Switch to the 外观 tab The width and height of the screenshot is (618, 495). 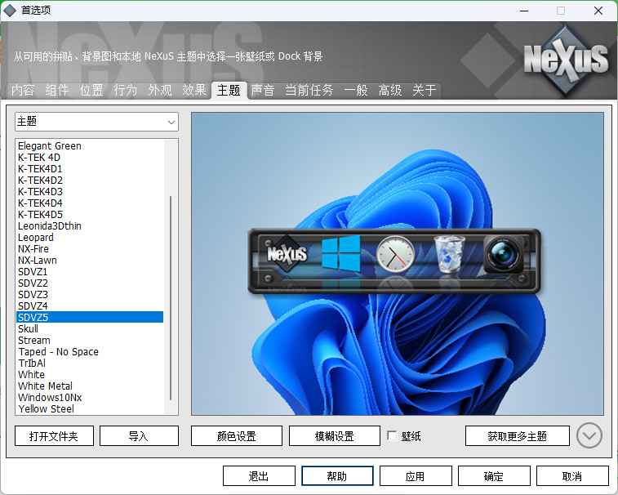tap(160, 91)
